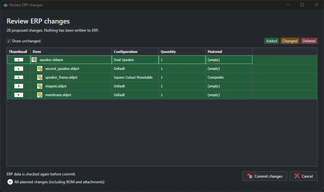Click the (empty) material of magnet.sldprt
Screen dimensions: 324x192
click(x=229, y=86)
